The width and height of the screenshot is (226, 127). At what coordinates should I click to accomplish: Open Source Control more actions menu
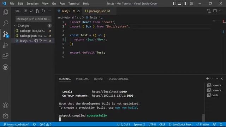click(49, 11)
